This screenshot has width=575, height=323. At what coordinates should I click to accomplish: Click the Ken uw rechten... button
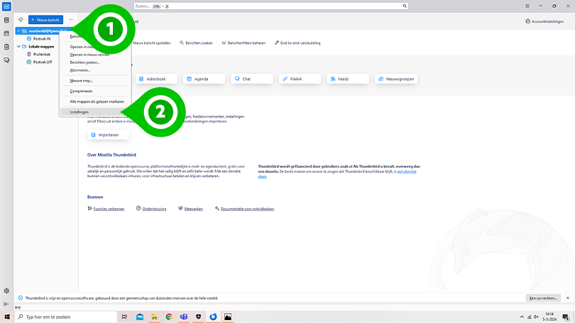(x=543, y=298)
